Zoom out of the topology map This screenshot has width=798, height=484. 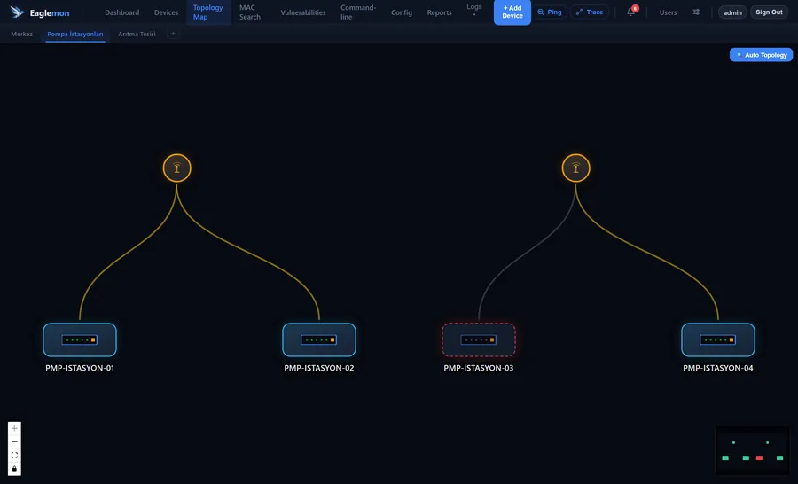[x=14, y=441]
